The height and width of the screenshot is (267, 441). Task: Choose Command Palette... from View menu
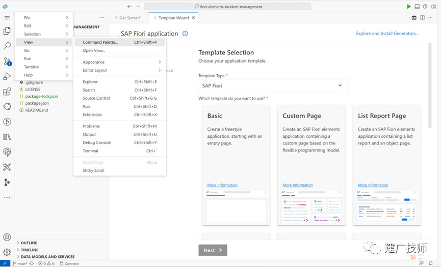click(x=120, y=42)
